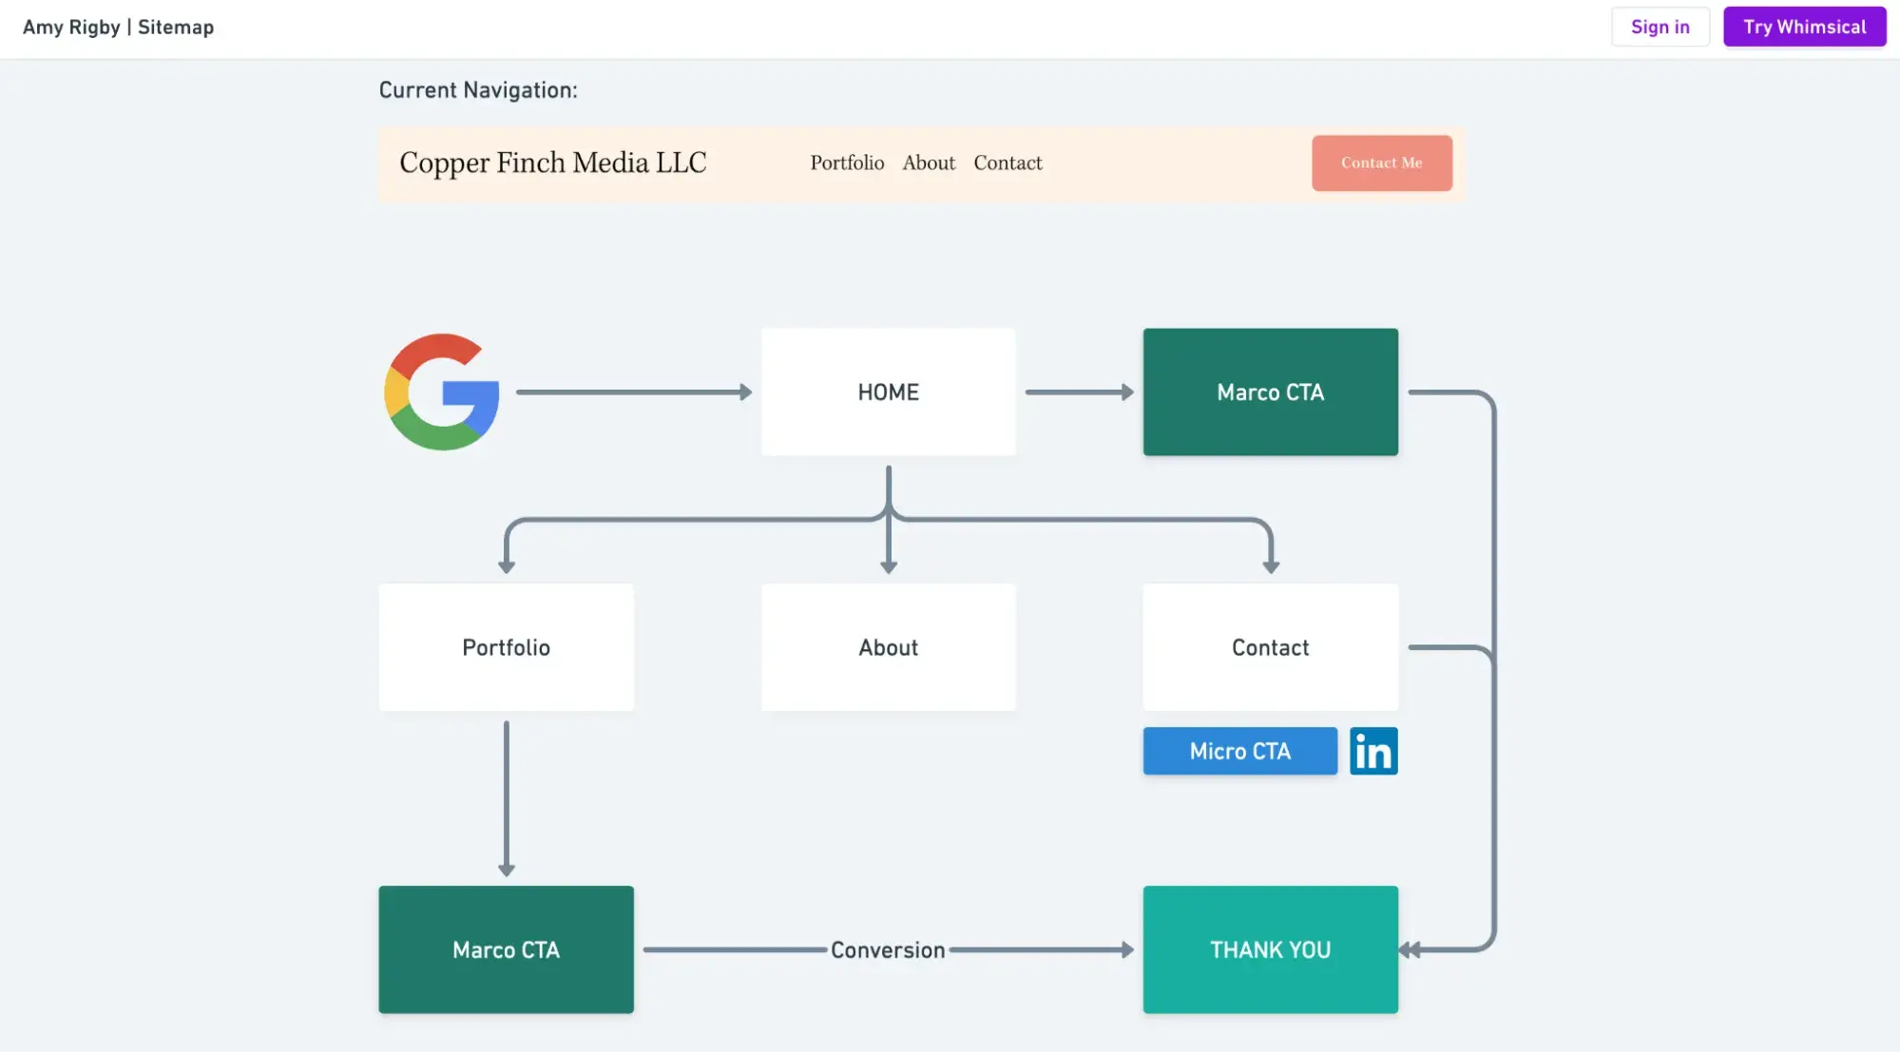Open About in the navigation mockup
Screen dimensions: 1900x1052
pos(929,163)
